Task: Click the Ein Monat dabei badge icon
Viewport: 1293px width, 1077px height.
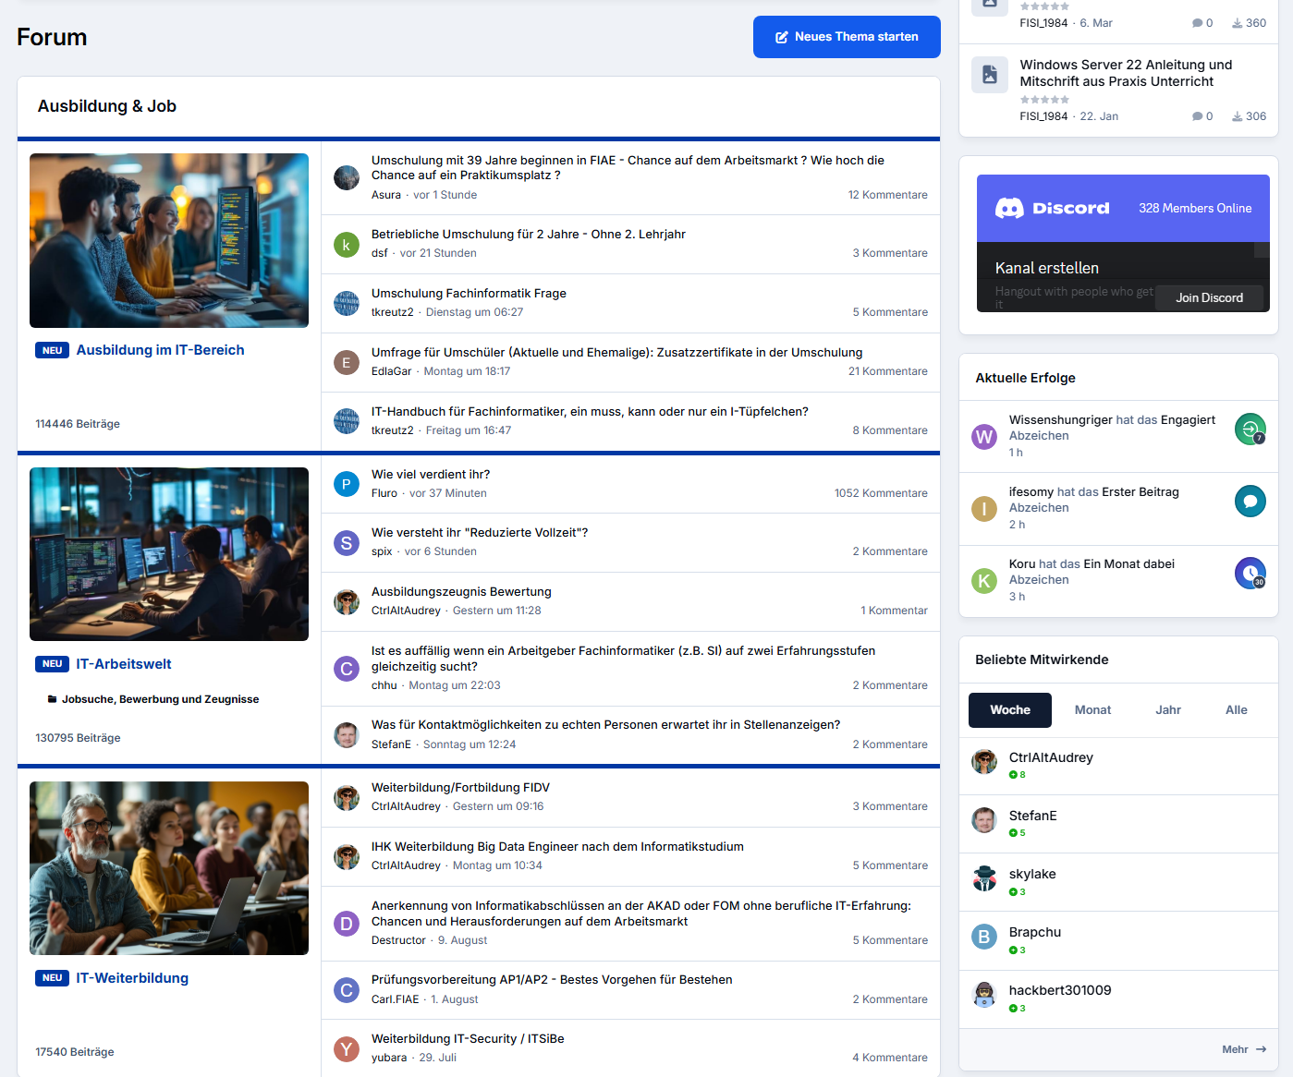Action: [1250, 573]
